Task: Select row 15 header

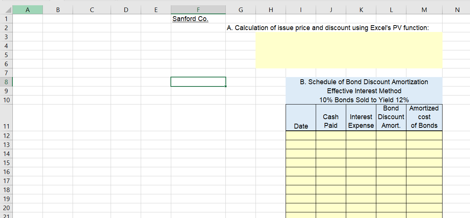Action: coord(6,163)
